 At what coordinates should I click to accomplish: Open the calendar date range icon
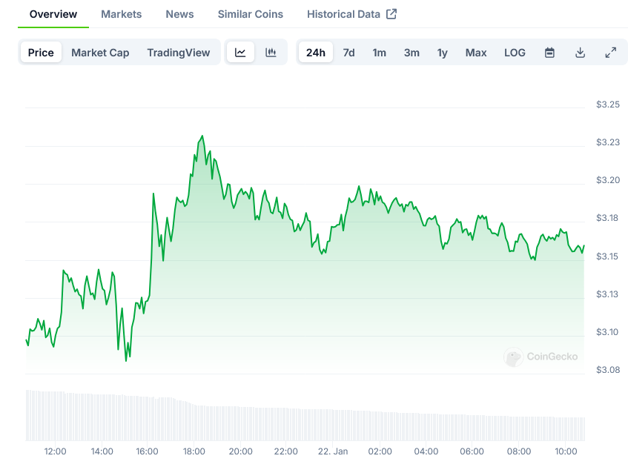[549, 52]
